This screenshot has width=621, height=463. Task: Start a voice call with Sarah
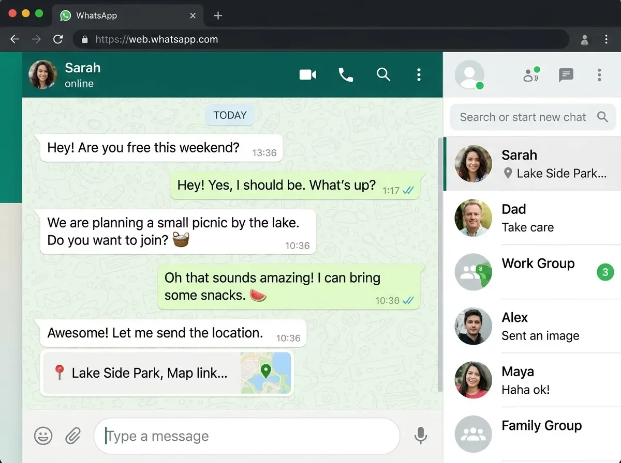tap(346, 75)
